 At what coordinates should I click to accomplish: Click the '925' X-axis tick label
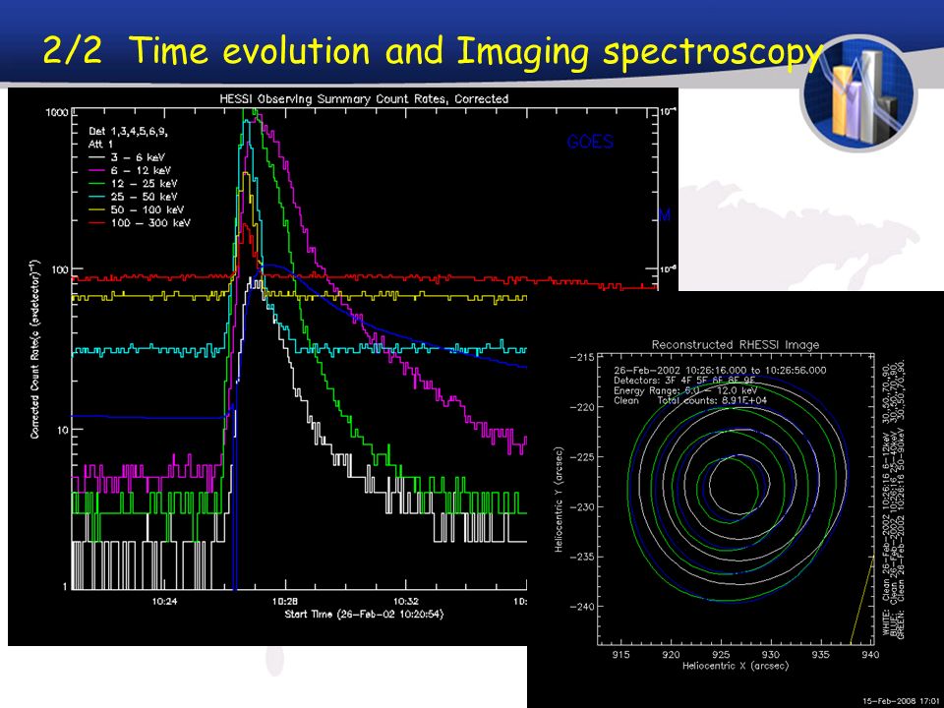tap(720, 655)
